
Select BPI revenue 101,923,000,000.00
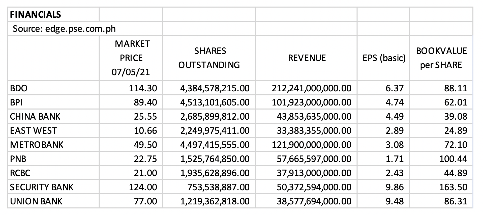point(306,102)
